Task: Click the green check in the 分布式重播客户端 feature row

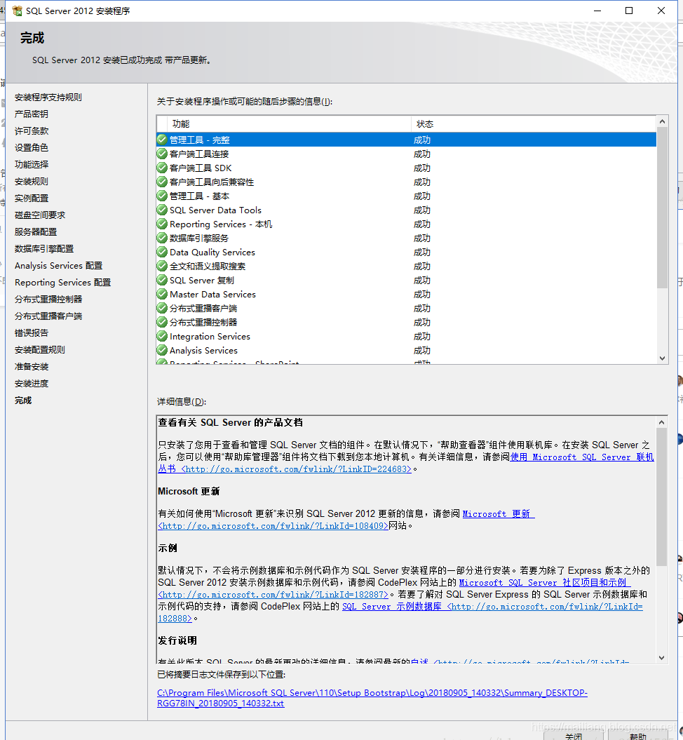Action: coord(162,308)
